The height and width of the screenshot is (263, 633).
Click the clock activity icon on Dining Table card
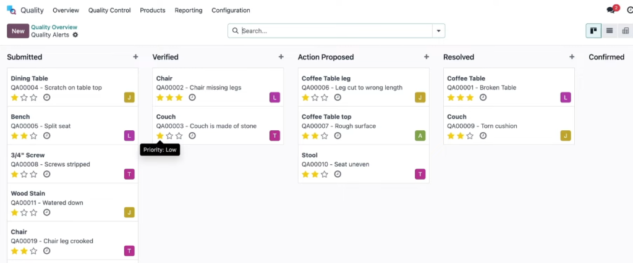pyautogui.click(x=47, y=97)
